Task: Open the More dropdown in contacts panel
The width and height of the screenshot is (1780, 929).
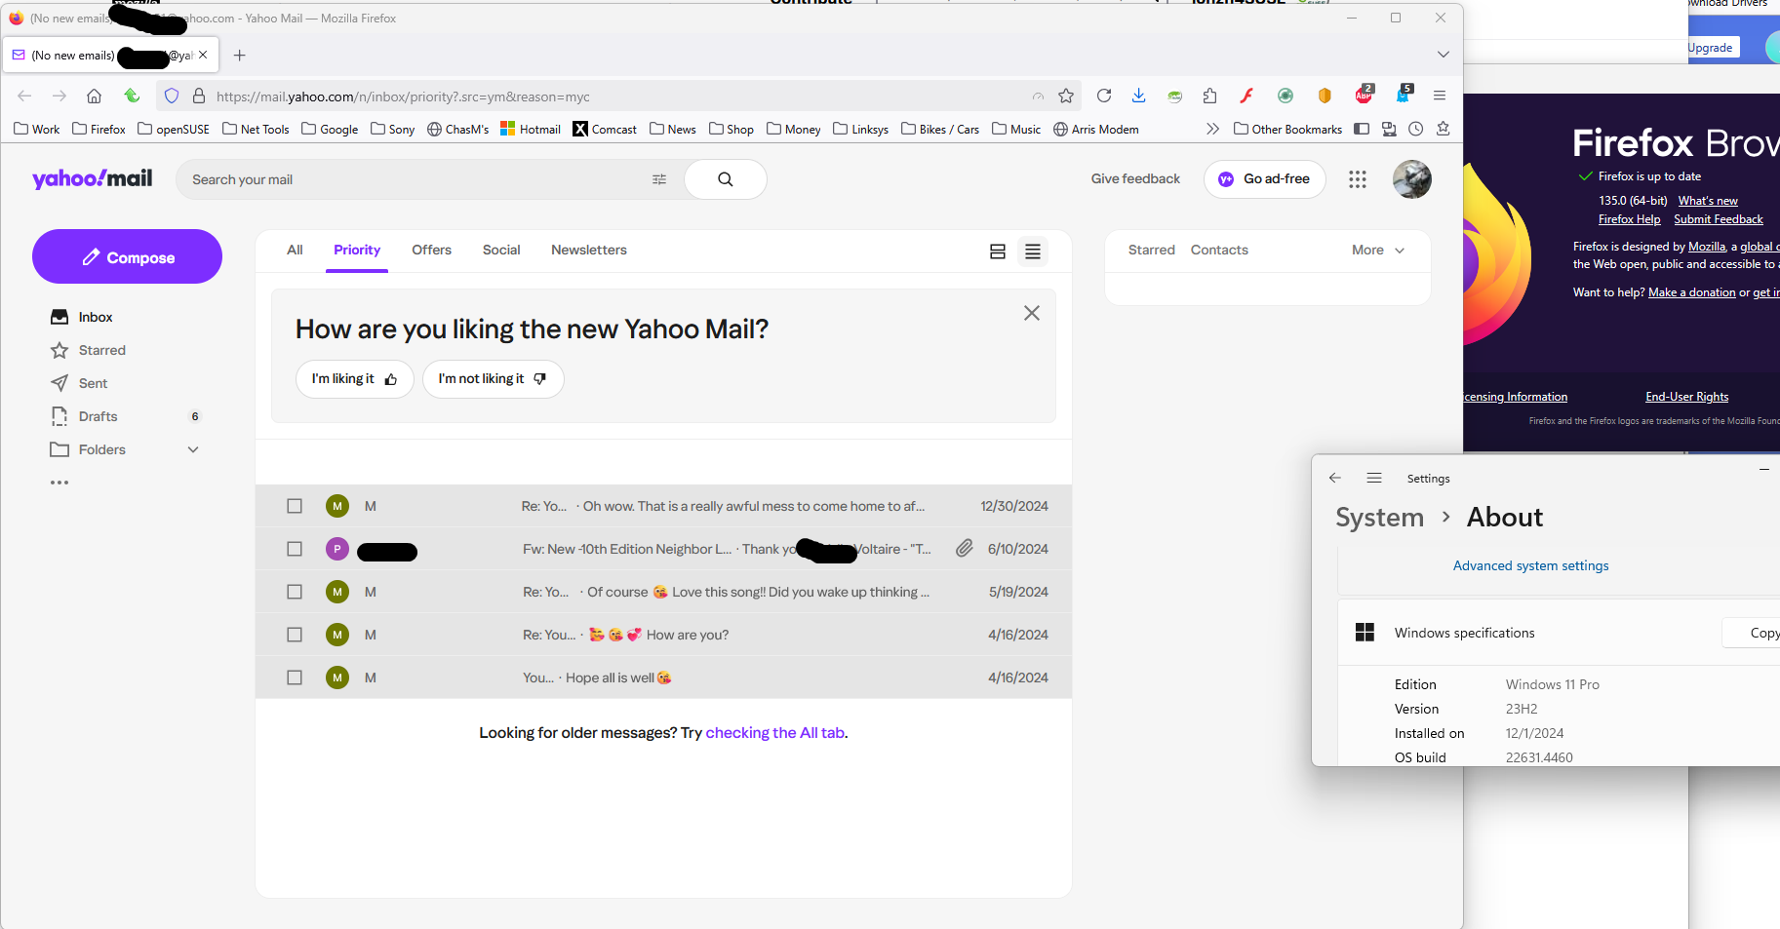Action: [x=1378, y=251]
